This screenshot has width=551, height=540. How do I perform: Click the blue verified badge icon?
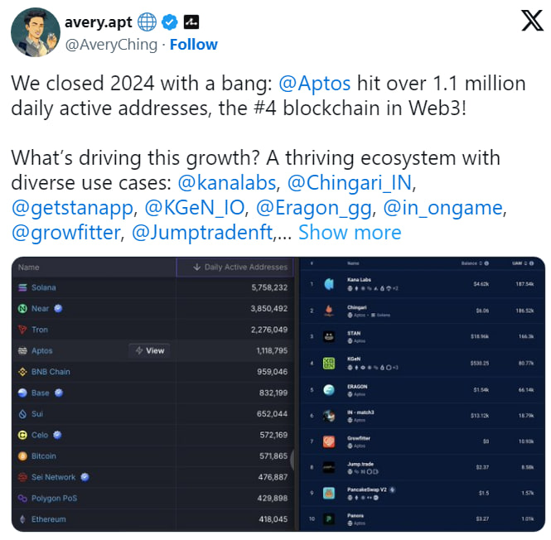point(170,22)
